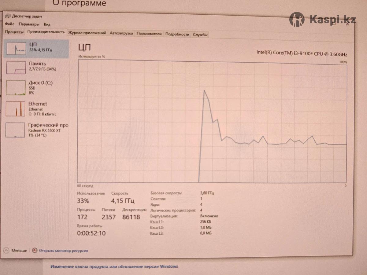Switch to the Пользователи tab

(x=149, y=34)
